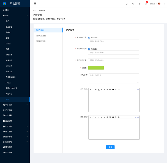Screen dimensions: 167x163
Task: Click the icon beside 技术管理
Action: click(4, 147)
